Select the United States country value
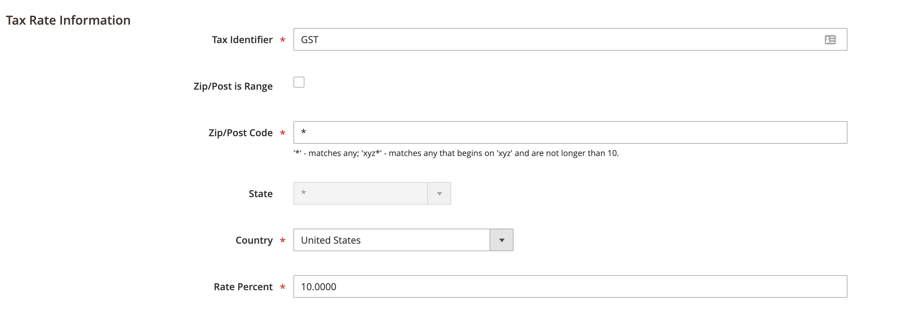This screenshot has width=903, height=321. click(330, 240)
